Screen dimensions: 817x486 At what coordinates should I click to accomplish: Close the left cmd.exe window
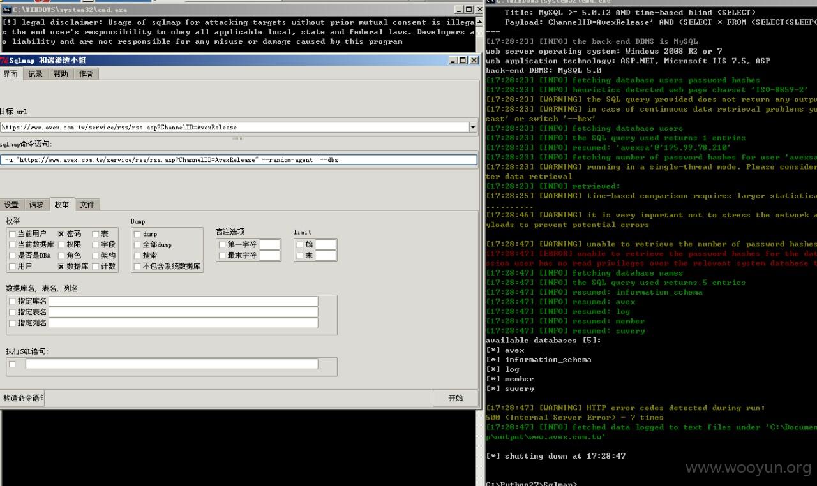[479, 10]
